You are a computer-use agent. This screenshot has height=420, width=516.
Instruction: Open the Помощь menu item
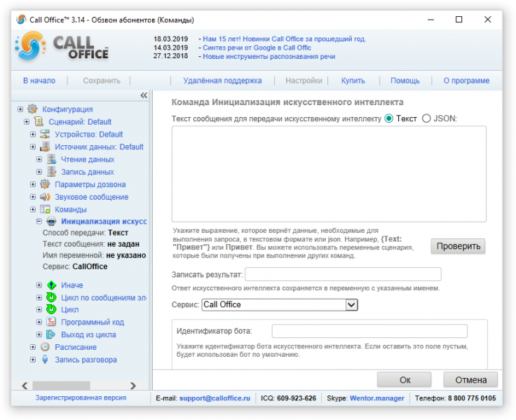tap(405, 81)
